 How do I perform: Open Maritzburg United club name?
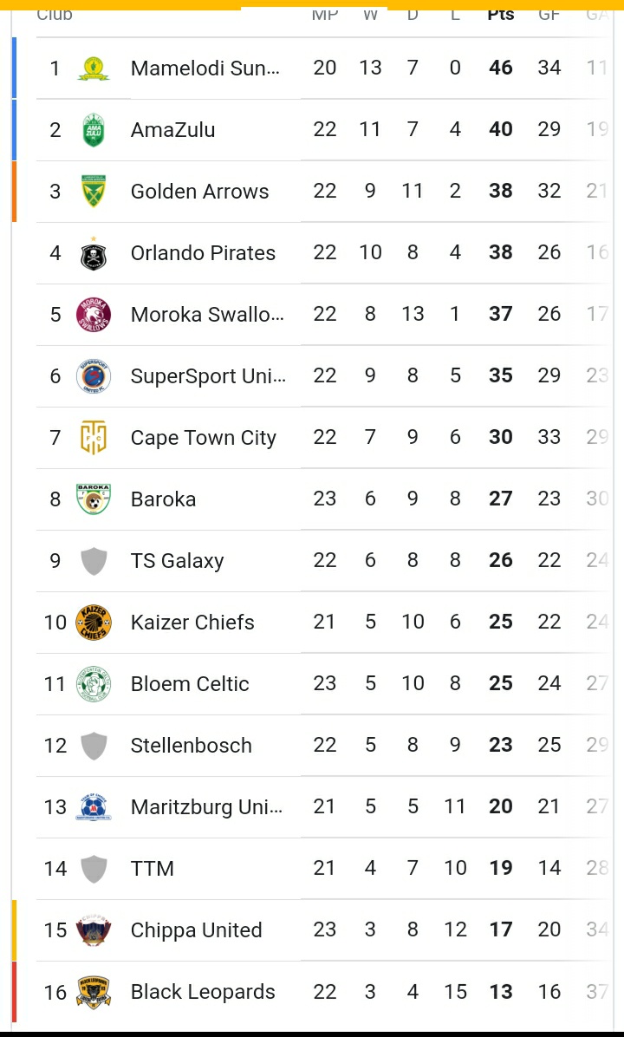click(206, 807)
